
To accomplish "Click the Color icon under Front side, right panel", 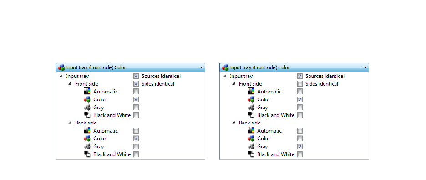I will [x=251, y=99].
